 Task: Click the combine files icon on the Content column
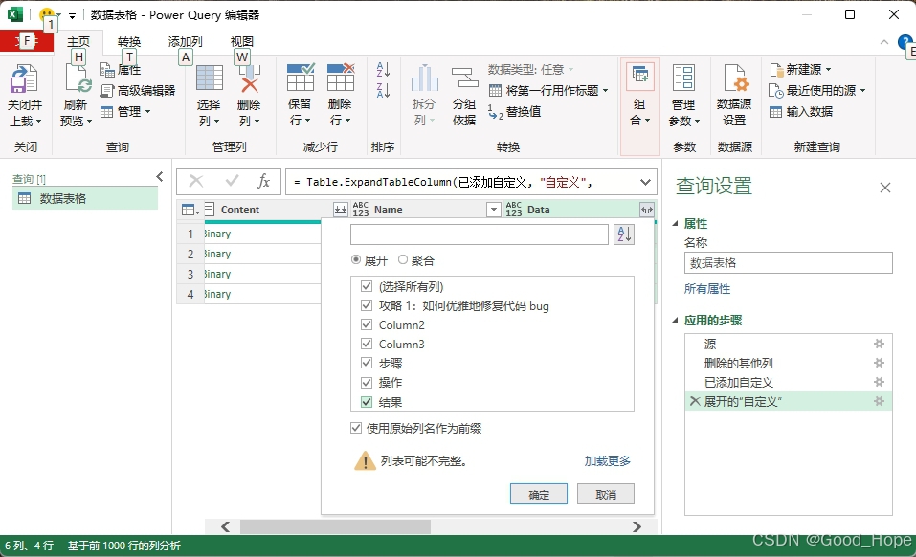[340, 210]
